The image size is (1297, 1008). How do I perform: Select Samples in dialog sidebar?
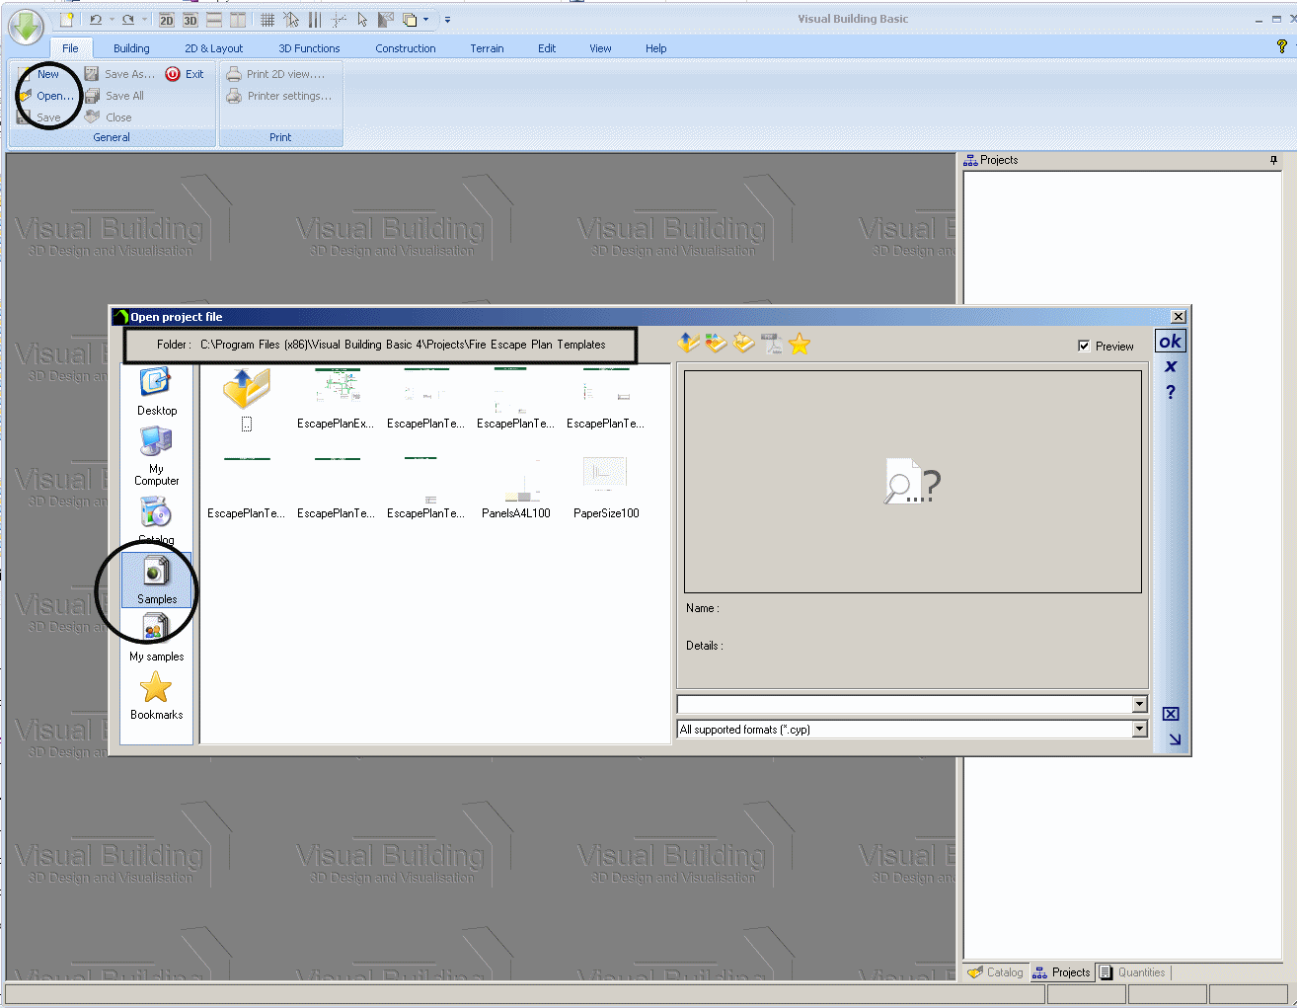point(157,580)
